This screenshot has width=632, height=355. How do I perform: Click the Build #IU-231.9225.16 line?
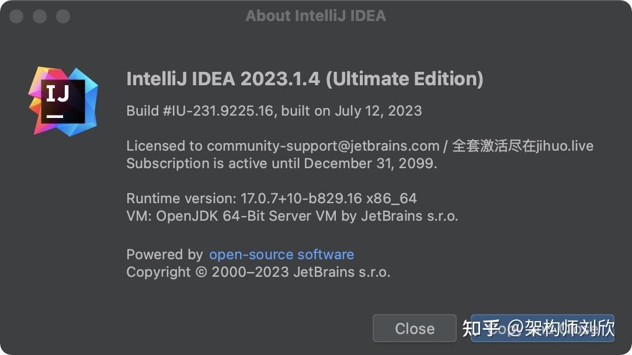click(200, 111)
